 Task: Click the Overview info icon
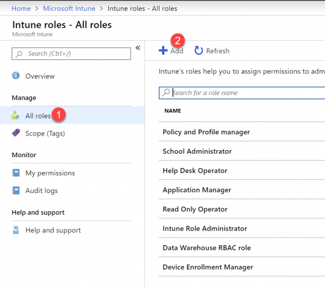(16, 76)
